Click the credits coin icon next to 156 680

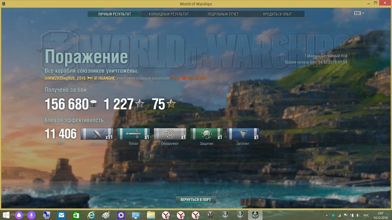tap(94, 103)
